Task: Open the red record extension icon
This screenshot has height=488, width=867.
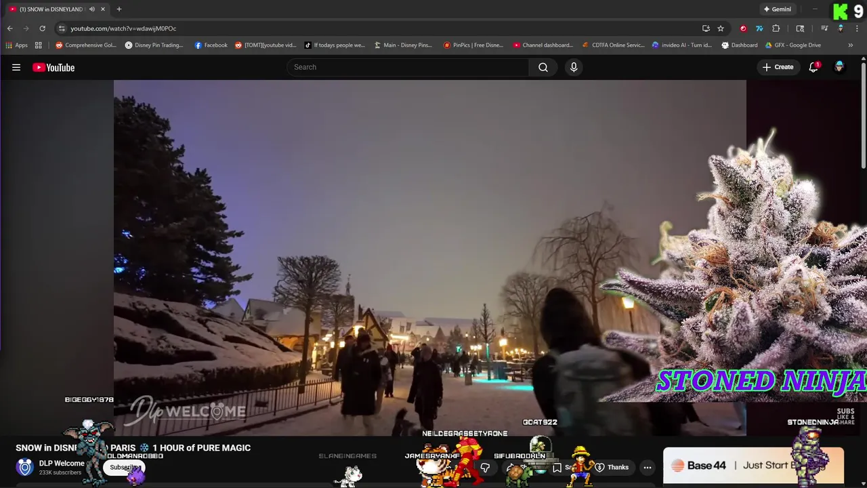Action: click(x=743, y=28)
